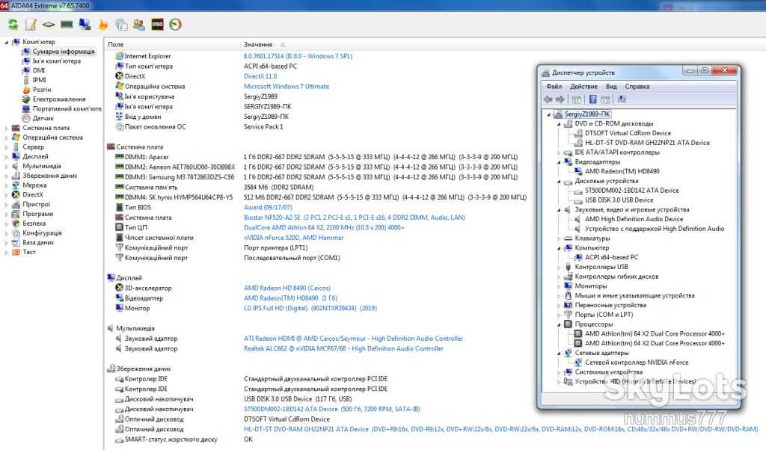Open the Действие menu in Device Manager
This screenshot has width=766, height=450.
coord(583,87)
